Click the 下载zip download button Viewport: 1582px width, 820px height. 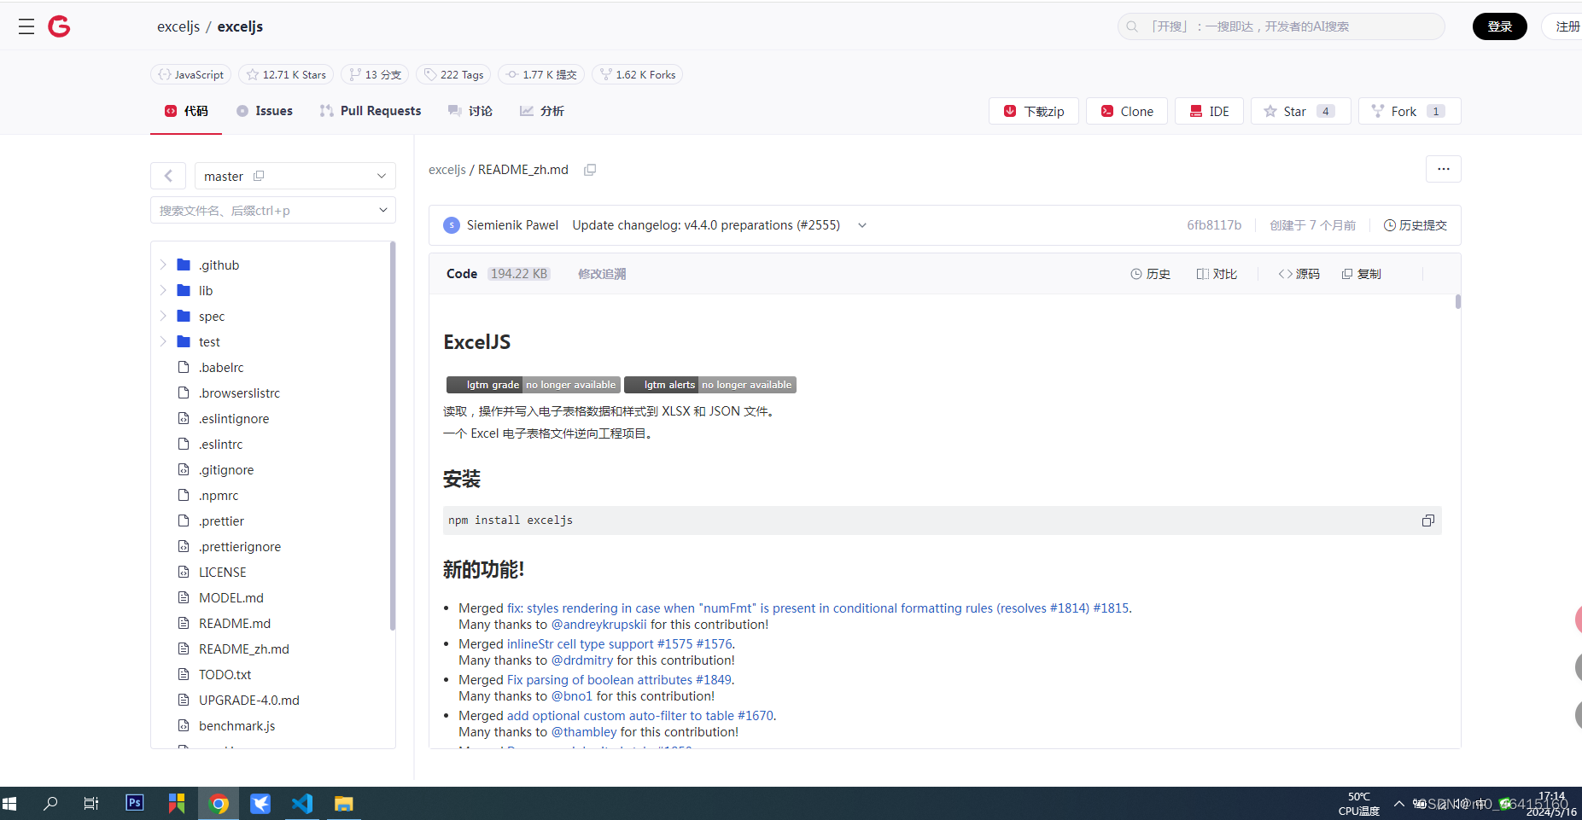click(1034, 111)
